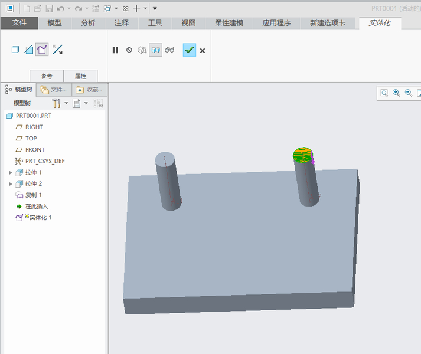The width and height of the screenshot is (421, 354).
Task: Select the no preview mode icon
Action: (x=129, y=50)
